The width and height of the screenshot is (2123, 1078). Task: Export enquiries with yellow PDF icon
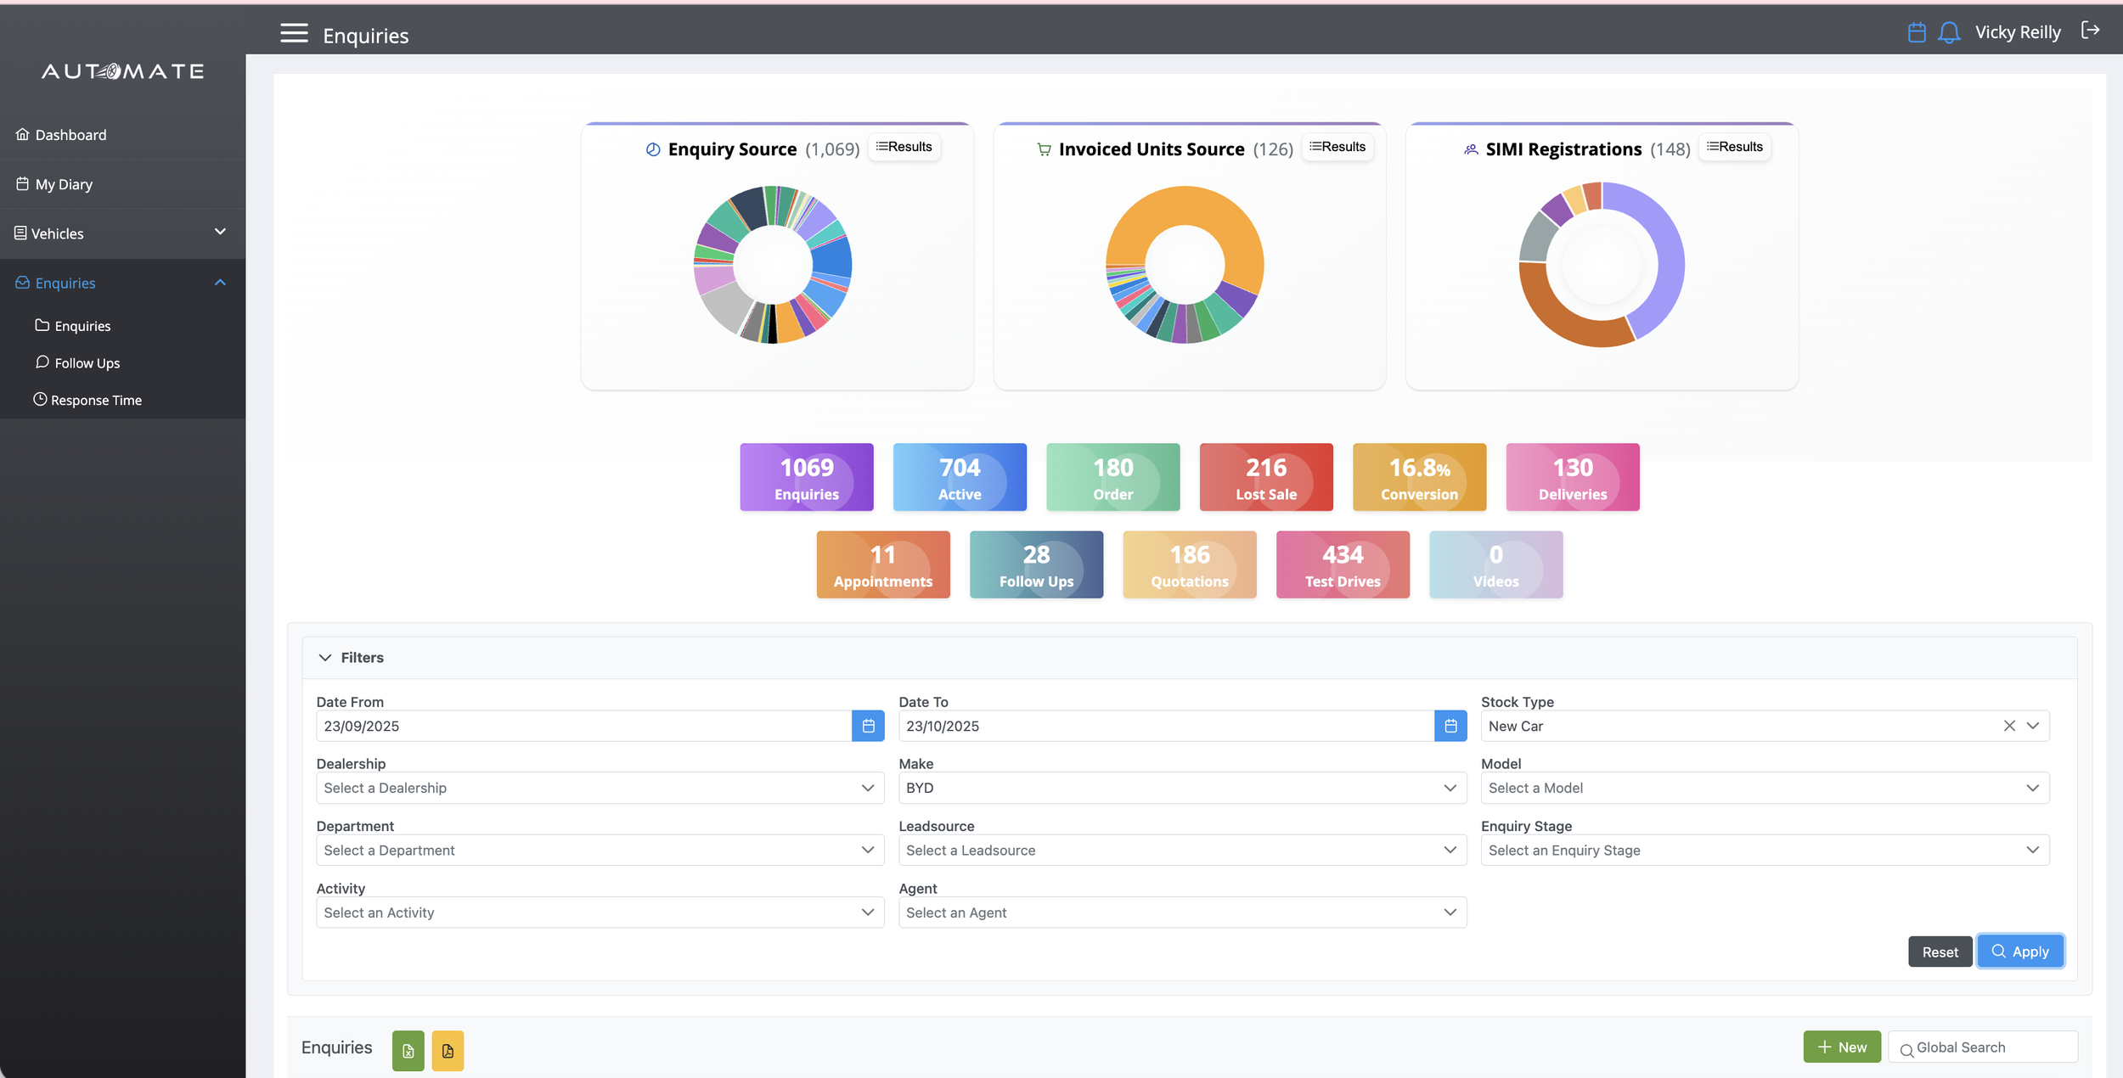[448, 1051]
